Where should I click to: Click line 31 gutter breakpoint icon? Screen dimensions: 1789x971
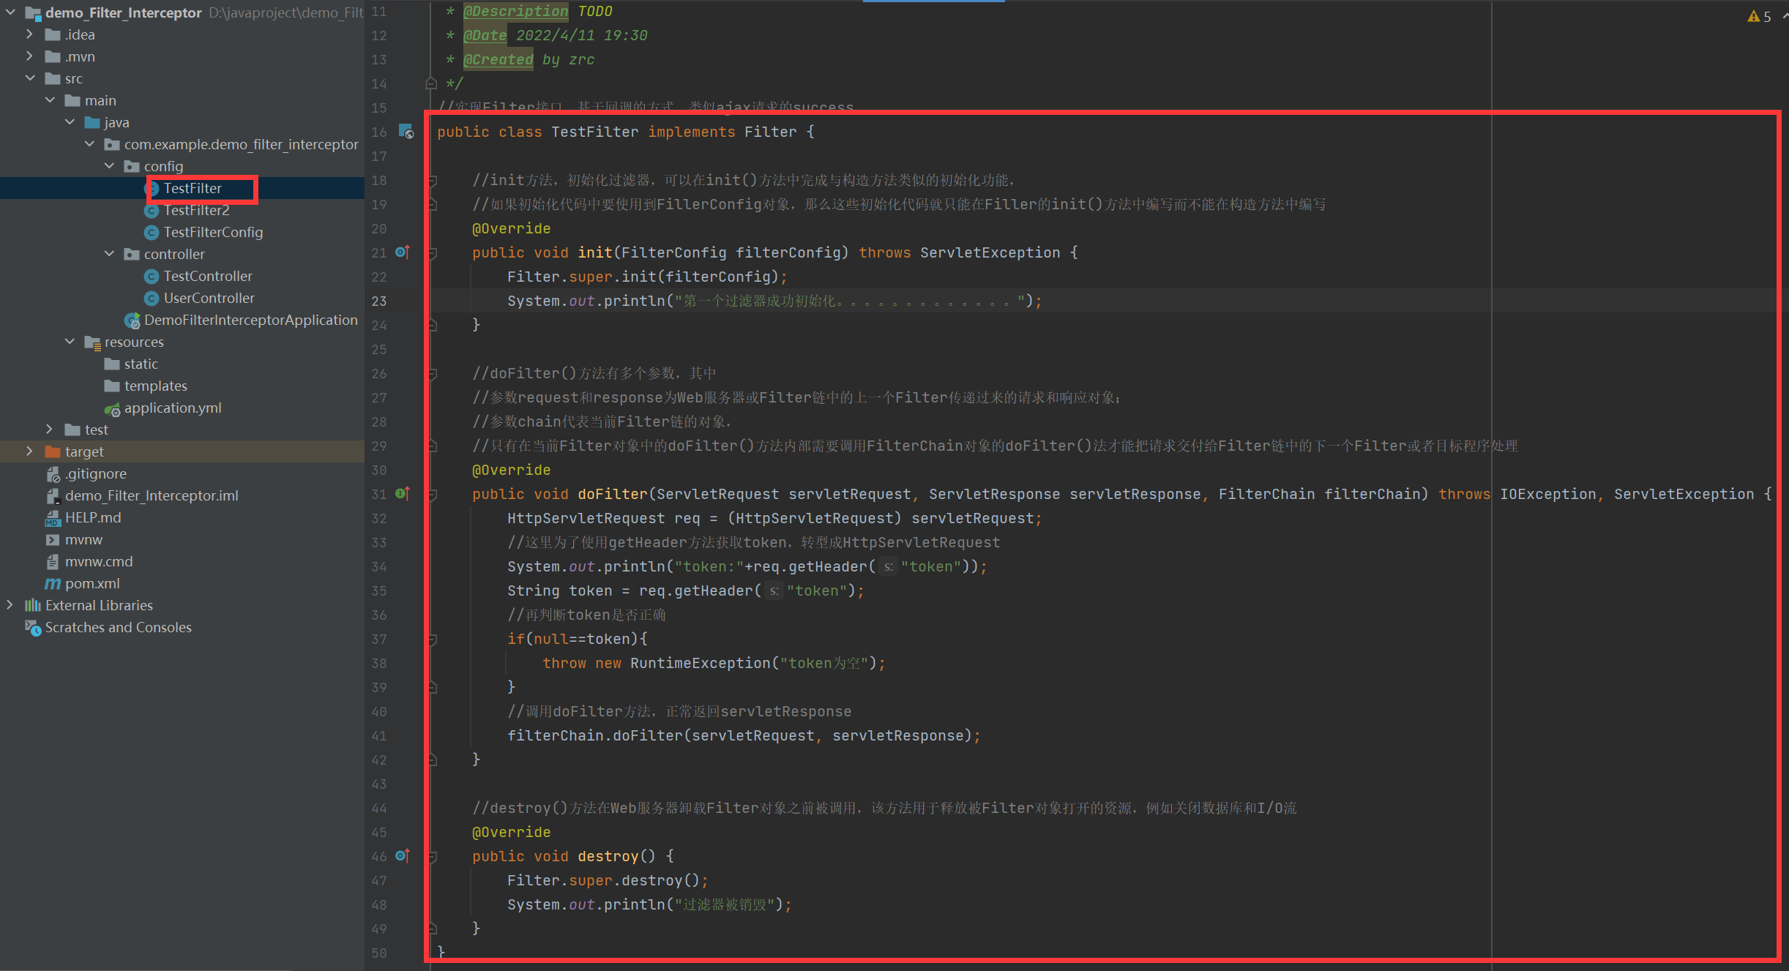tap(400, 494)
